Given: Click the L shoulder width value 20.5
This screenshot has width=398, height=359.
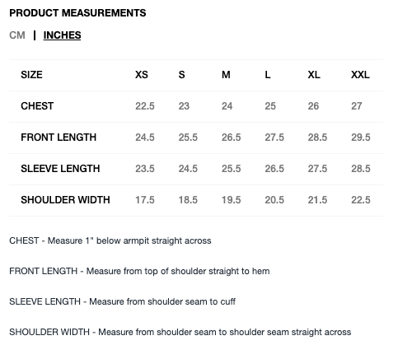Looking at the screenshot, I should click(274, 200).
